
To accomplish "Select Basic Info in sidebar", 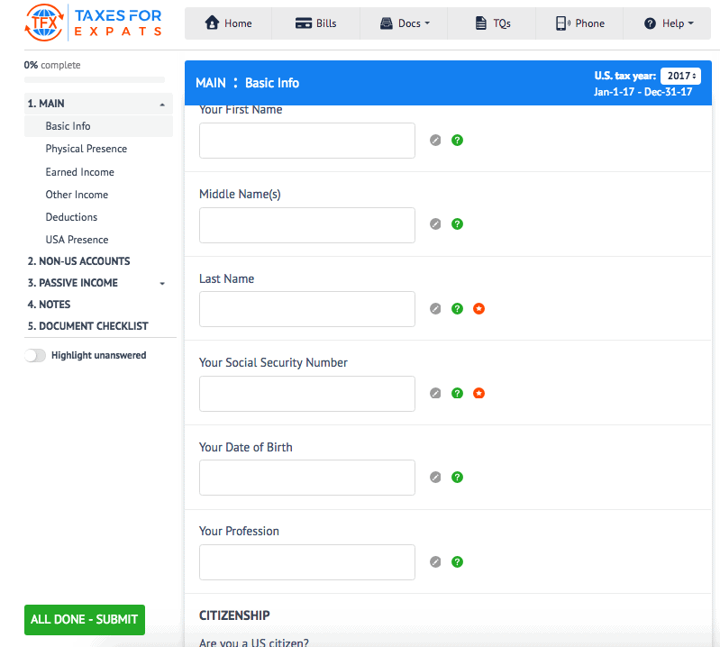I will click(99, 126).
